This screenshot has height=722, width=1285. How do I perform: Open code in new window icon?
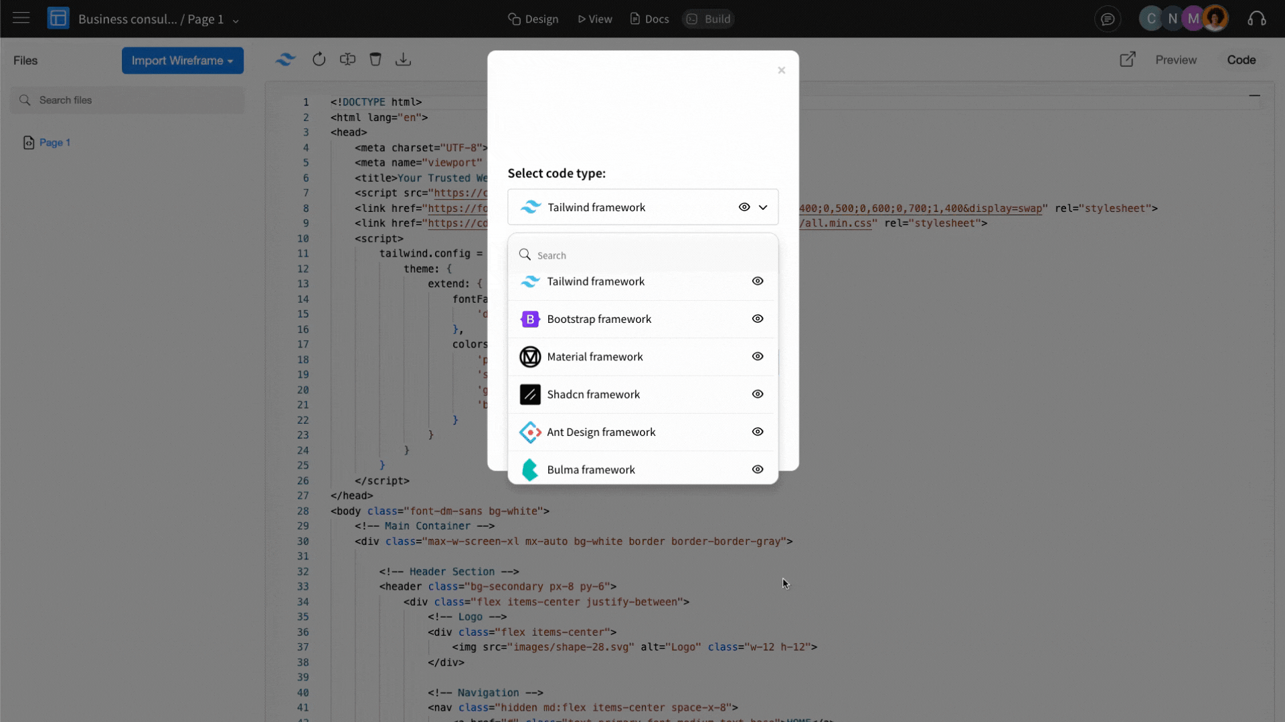1128,59
